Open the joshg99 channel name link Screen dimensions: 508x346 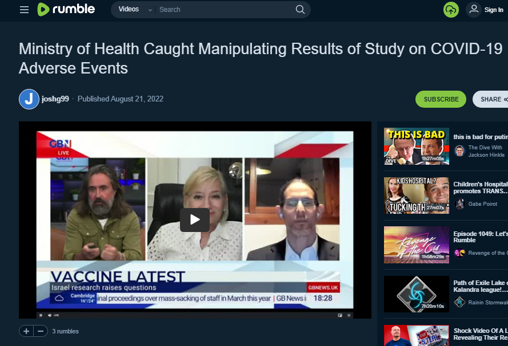click(x=55, y=99)
